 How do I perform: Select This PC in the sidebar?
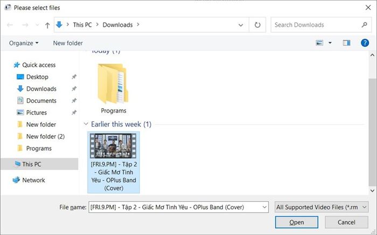click(32, 164)
